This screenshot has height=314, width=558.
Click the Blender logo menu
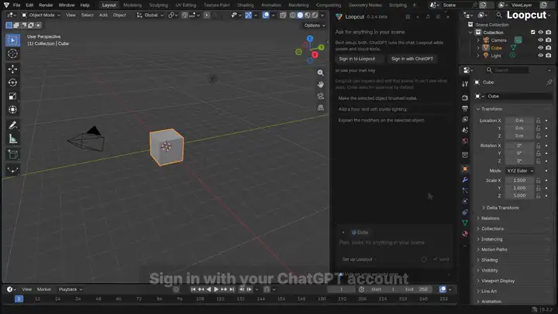[6, 5]
